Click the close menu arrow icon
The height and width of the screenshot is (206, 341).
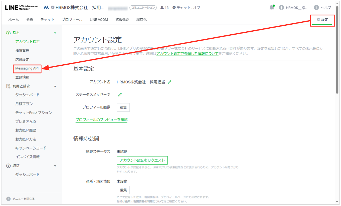point(8,199)
